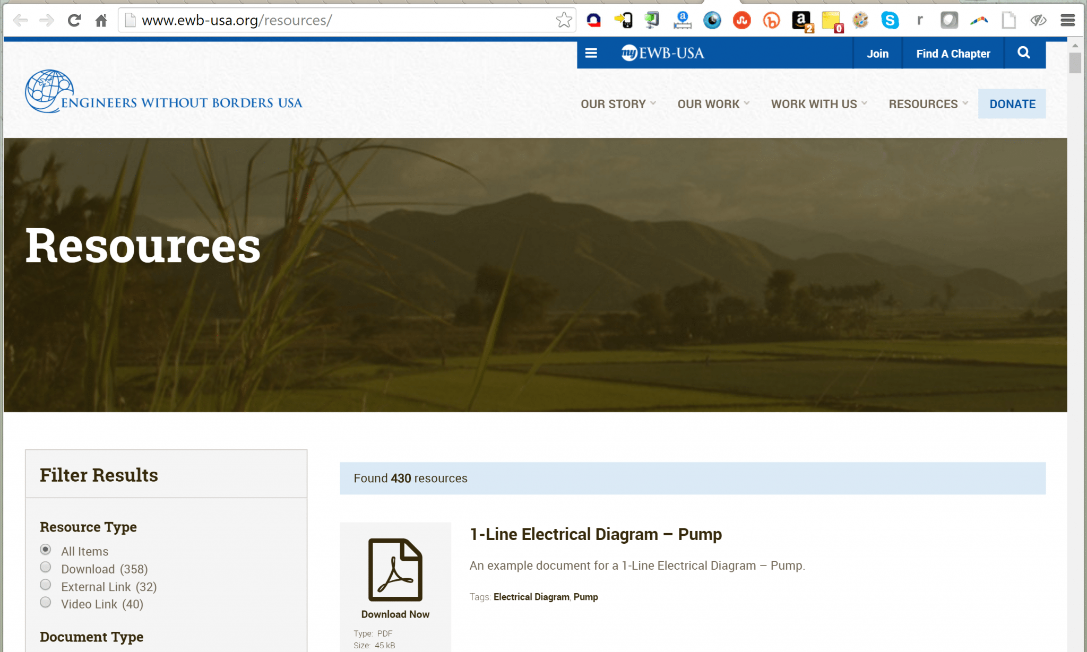This screenshot has height=652, width=1087.
Task: Click the page icon in address bar
Action: (130, 21)
